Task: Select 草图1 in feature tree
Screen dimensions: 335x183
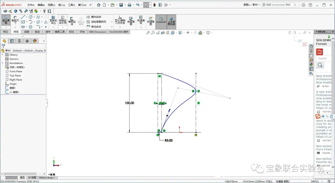Action: [11, 88]
